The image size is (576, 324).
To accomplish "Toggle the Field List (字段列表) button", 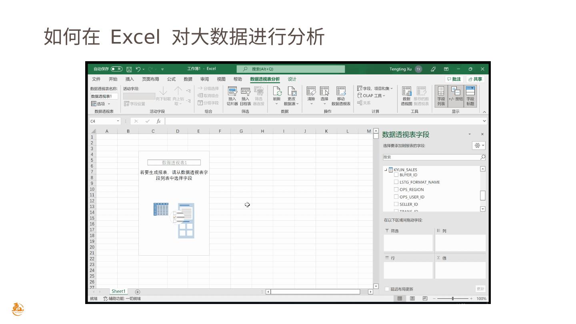I will pyautogui.click(x=441, y=96).
